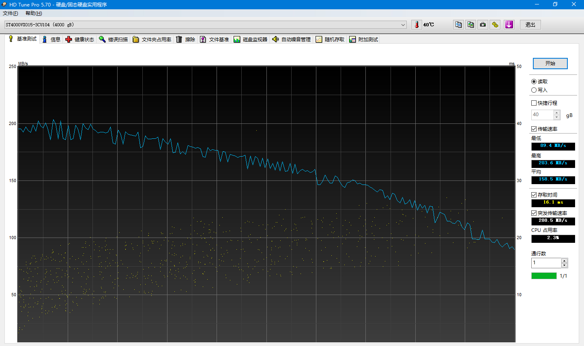Click the burst rate value 288.5 MB/s

coord(553,221)
